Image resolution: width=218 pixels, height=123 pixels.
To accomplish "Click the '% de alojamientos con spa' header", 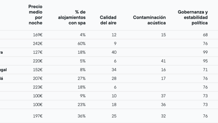I will [72, 17].
